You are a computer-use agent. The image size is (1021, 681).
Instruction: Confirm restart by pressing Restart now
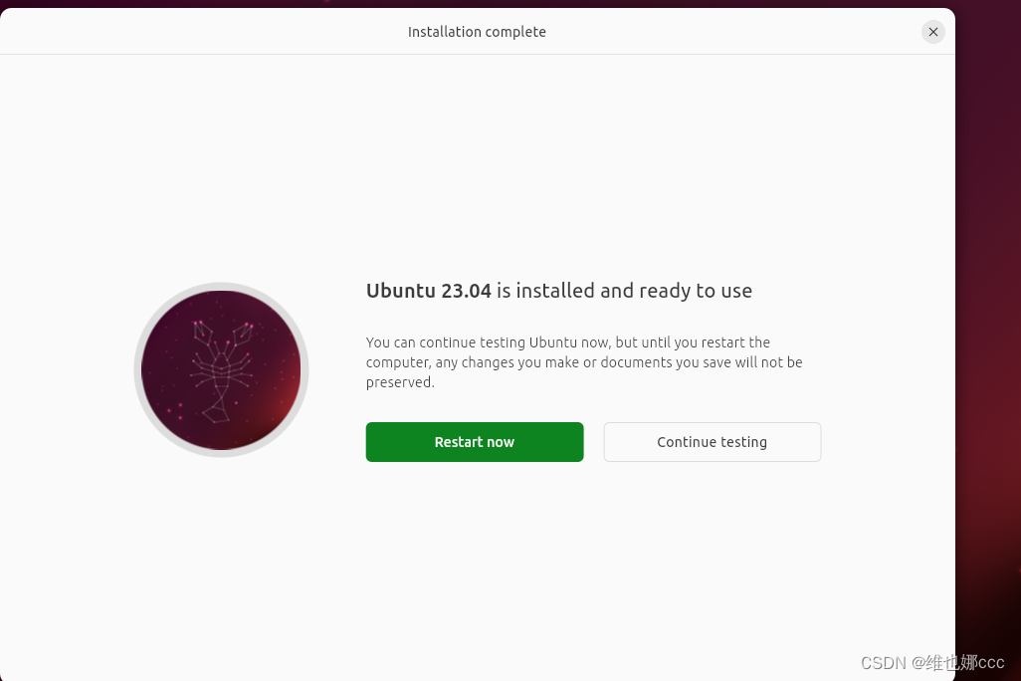[x=475, y=442]
